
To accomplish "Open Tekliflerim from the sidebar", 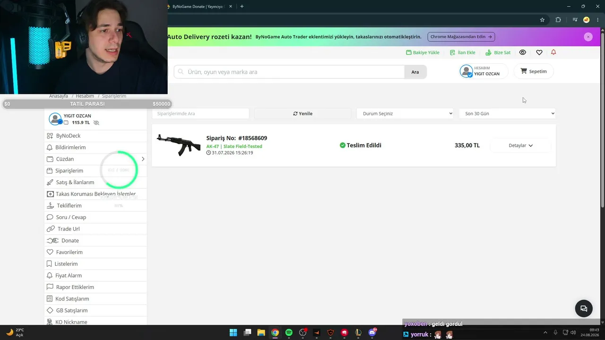I will click(96, 205).
